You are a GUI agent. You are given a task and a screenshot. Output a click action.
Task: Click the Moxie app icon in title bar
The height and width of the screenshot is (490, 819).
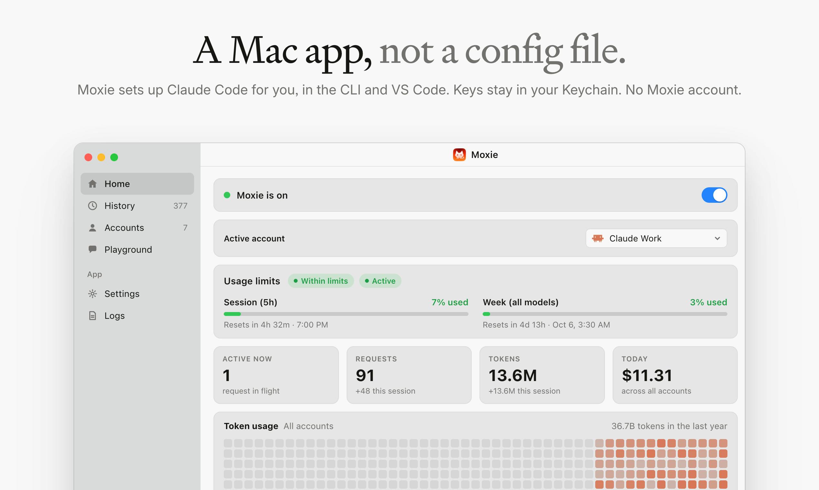coord(459,154)
